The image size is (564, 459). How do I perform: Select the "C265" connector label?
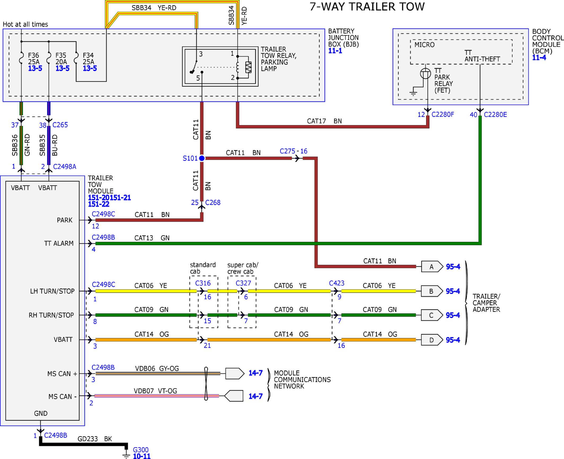[60, 125]
